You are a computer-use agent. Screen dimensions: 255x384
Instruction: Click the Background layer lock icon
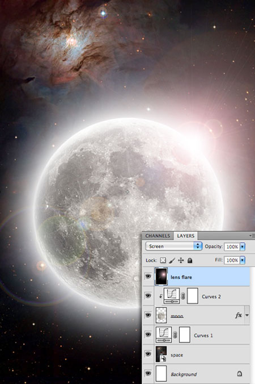coord(240,373)
